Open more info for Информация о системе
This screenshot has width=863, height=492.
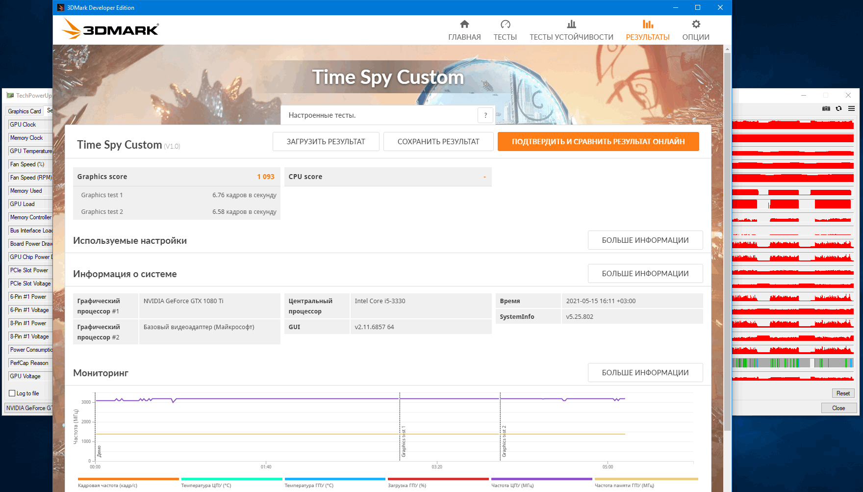coord(645,274)
